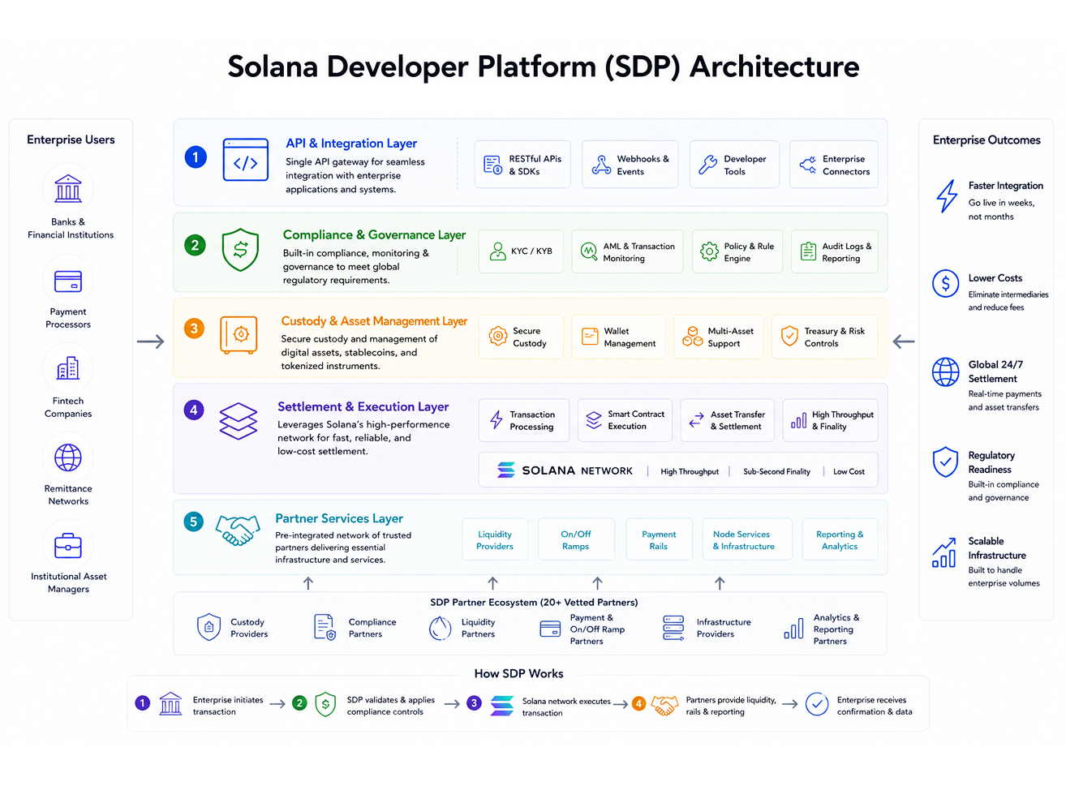1066x786 pixels.
Task: Select the bank icon beside Enterprise initiates transaction
Action: pos(170,703)
